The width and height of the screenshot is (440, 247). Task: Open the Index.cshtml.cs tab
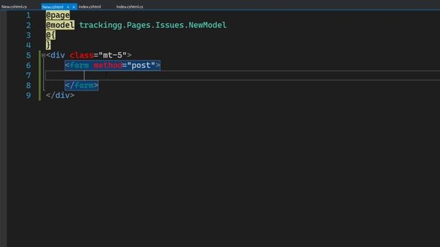pos(130,6)
